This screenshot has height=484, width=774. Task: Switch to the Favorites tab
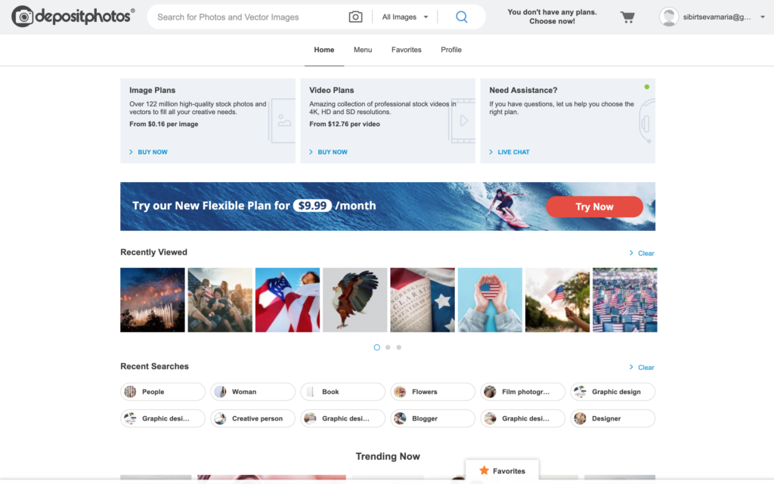pos(406,50)
